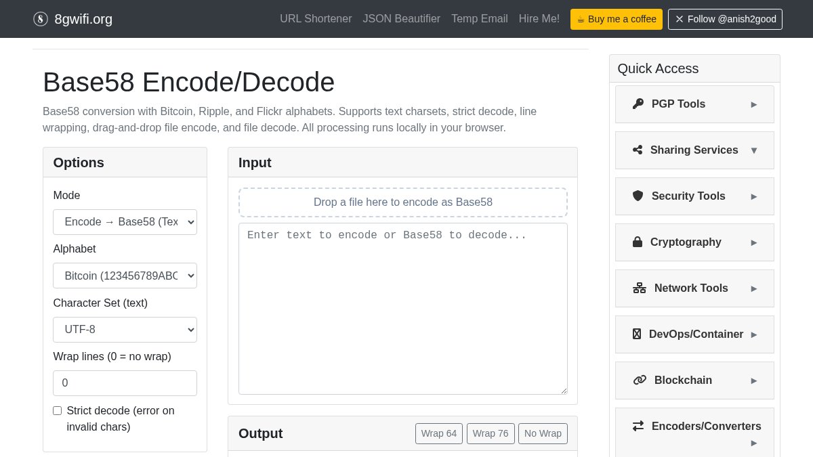Navigate to Temp Email
The width and height of the screenshot is (813, 457).
coord(479,19)
